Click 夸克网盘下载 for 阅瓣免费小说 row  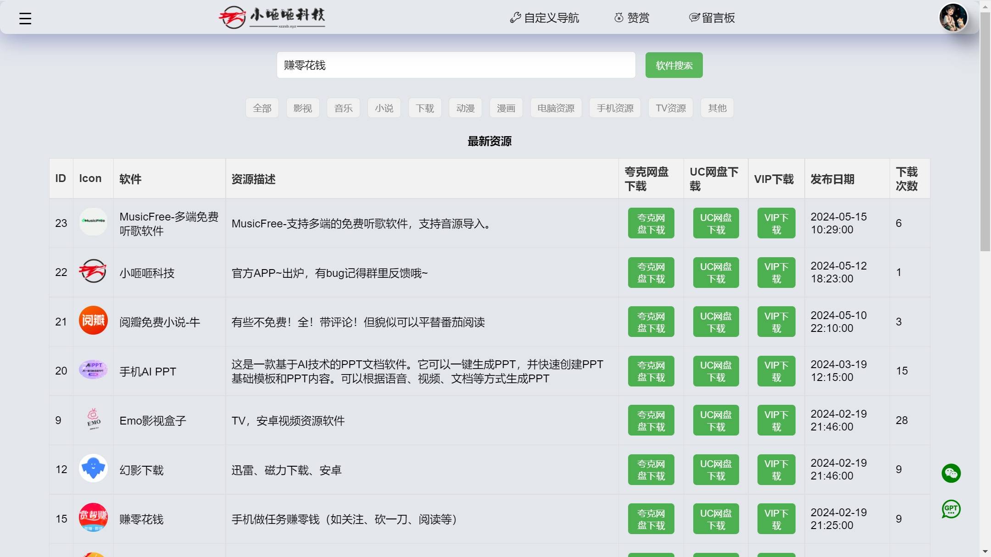coord(651,322)
